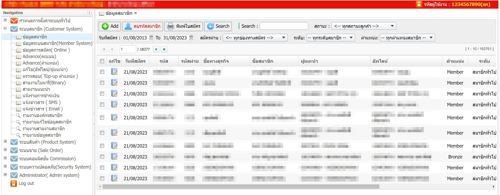The height and width of the screenshot is (195, 500).
Task: Toggle the select-all checkbox in table header
Action: pyautogui.click(x=102, y=61)
